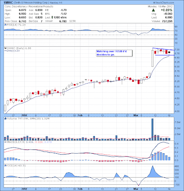Image resolution: width=184 pixels, height=191 pixels.
Task: Click the large white gap-up candlestick in March
Action: (x=153, y=58)
